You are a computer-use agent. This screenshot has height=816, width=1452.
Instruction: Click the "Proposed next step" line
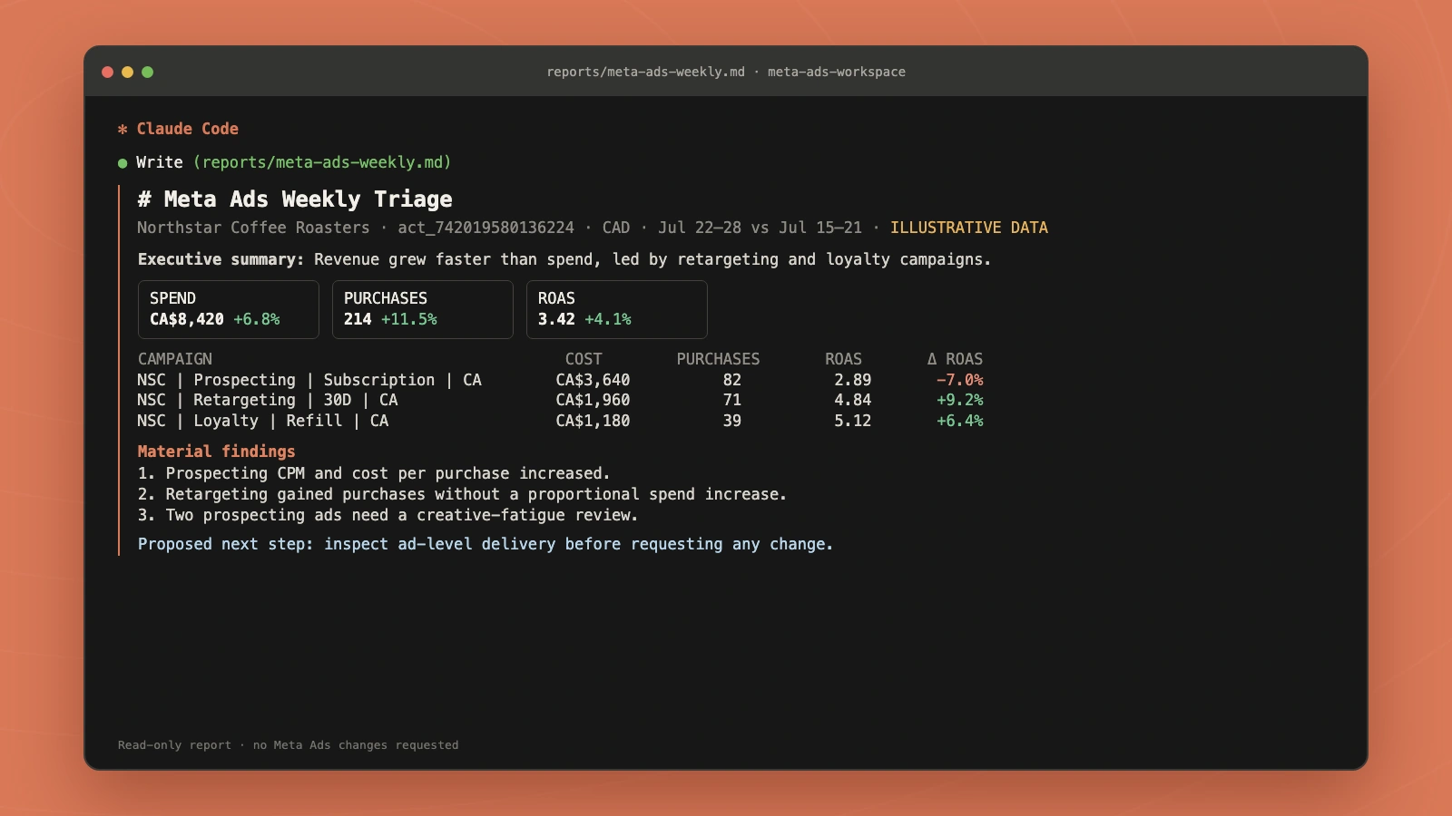486,544
